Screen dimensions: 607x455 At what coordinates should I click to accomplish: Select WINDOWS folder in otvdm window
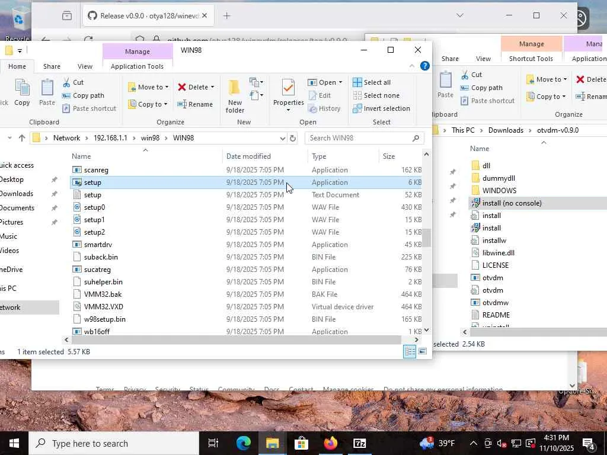(538, 191)
